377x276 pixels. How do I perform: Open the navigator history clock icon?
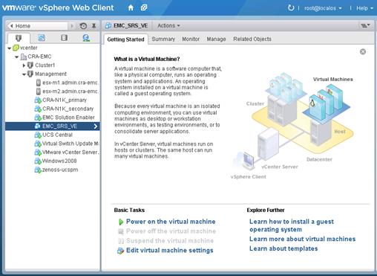pos(83,26)
